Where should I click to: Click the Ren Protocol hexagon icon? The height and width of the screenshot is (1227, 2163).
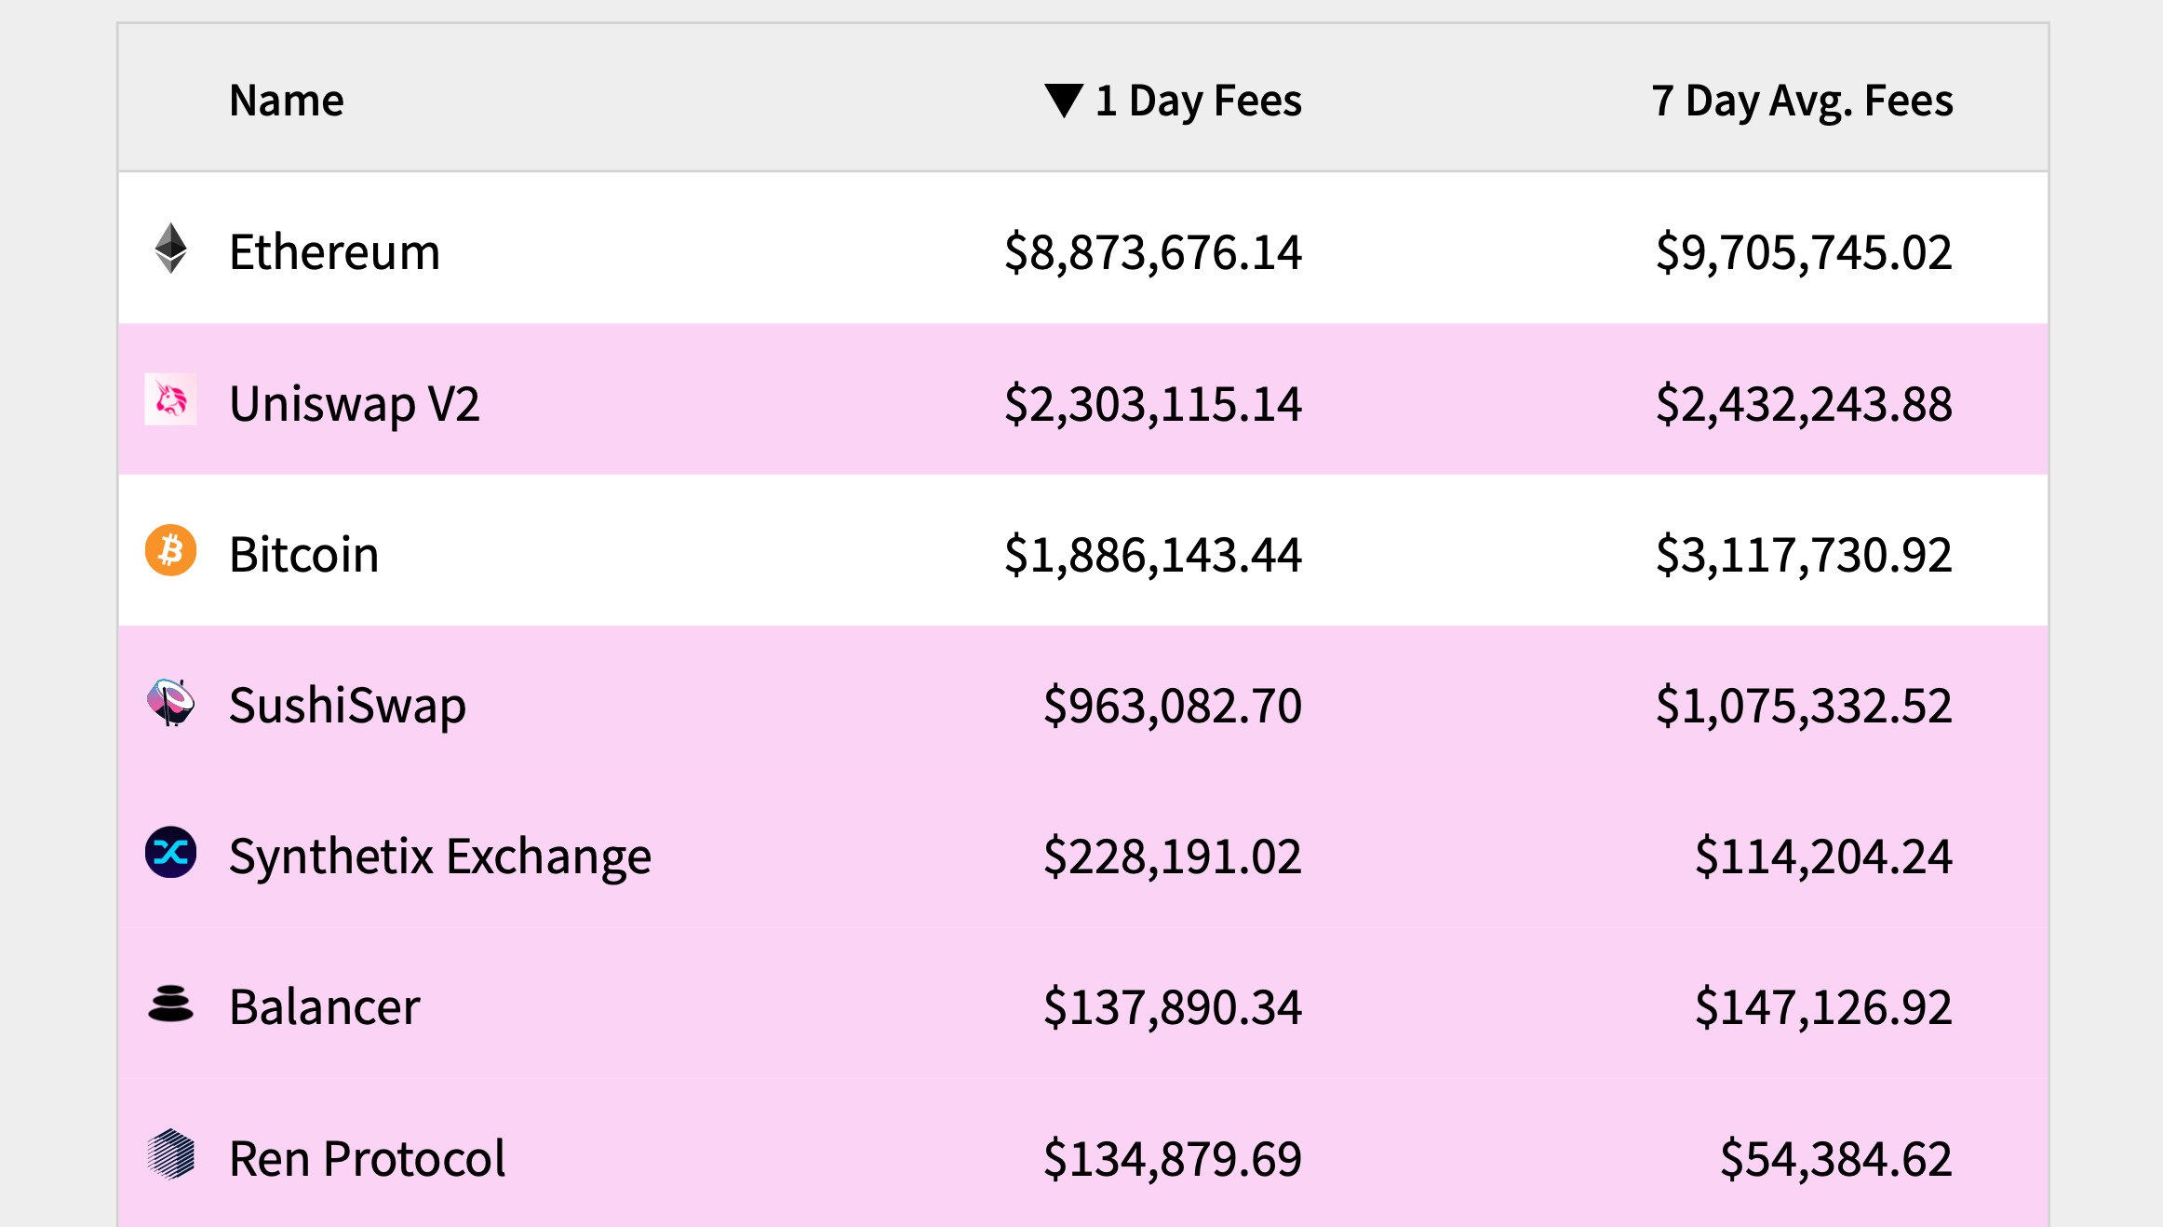click(170, 1154)
